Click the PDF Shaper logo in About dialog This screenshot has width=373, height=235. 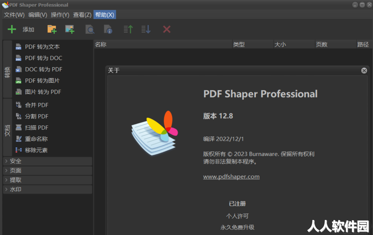(x=155, y=133)
